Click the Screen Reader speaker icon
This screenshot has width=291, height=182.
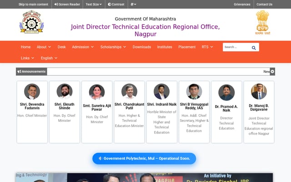pos(56,4)
